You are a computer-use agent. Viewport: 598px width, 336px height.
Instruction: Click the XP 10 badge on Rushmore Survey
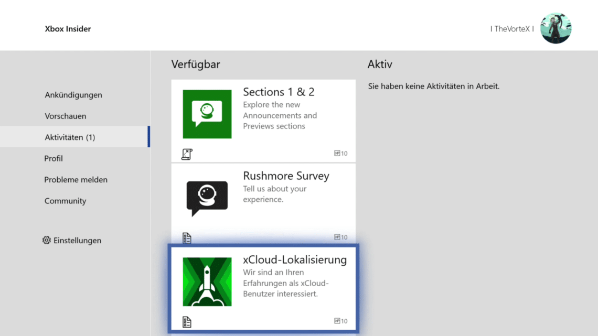coord(341,237)
